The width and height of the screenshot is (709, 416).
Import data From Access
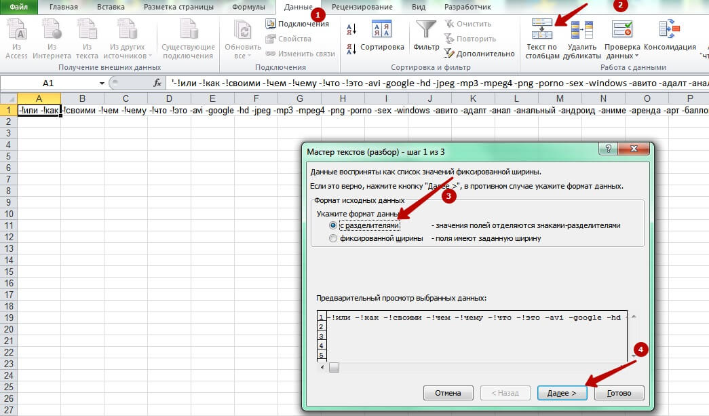pos(16,32)
